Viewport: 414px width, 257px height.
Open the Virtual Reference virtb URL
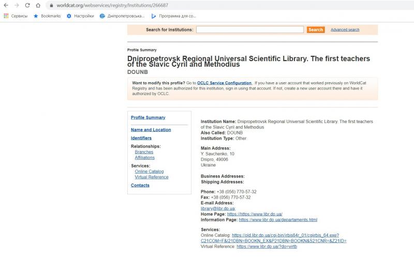(267, 247)
